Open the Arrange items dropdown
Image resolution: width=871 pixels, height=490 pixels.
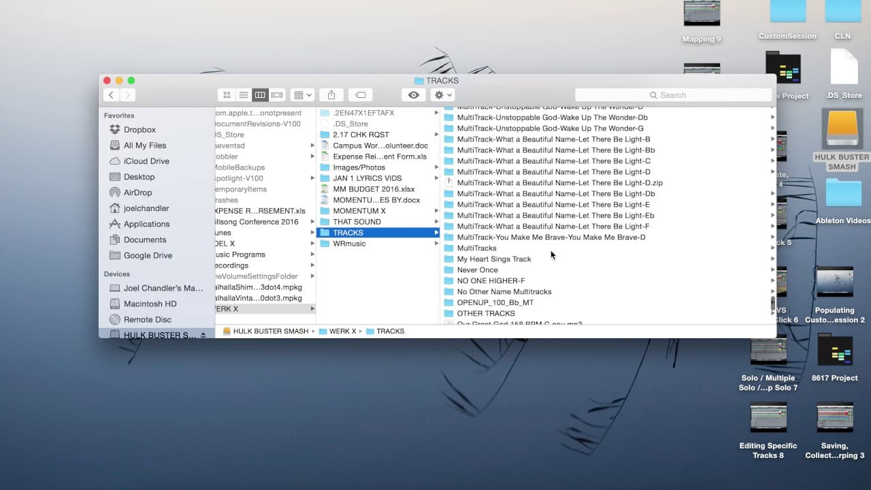pyautogui.click(x=301, y=95)
